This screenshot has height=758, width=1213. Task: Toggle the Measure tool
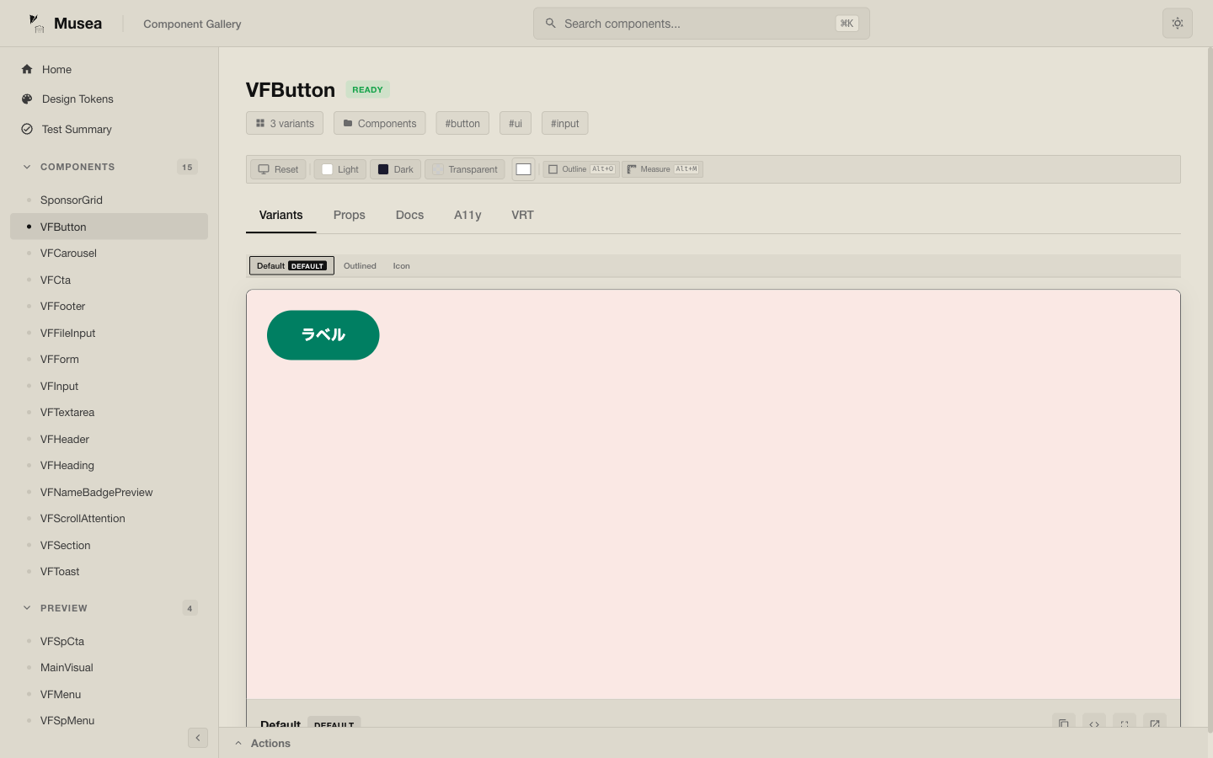coord(662,169)
